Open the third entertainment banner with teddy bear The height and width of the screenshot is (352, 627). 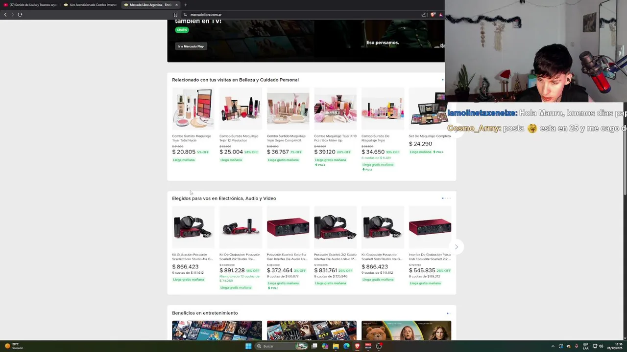coord(406,330)
